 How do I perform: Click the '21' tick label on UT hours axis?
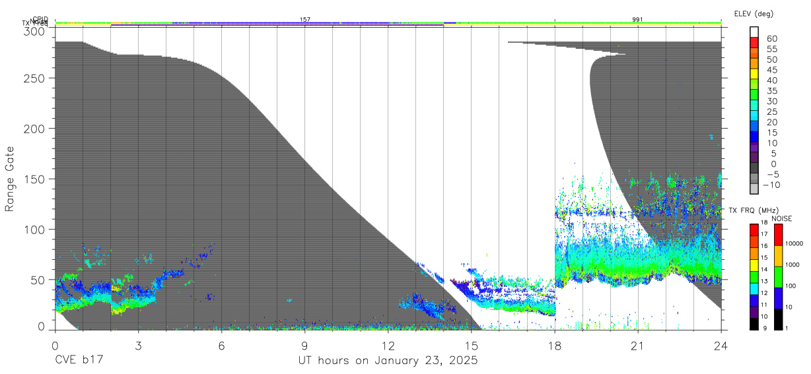pos(637,346)
